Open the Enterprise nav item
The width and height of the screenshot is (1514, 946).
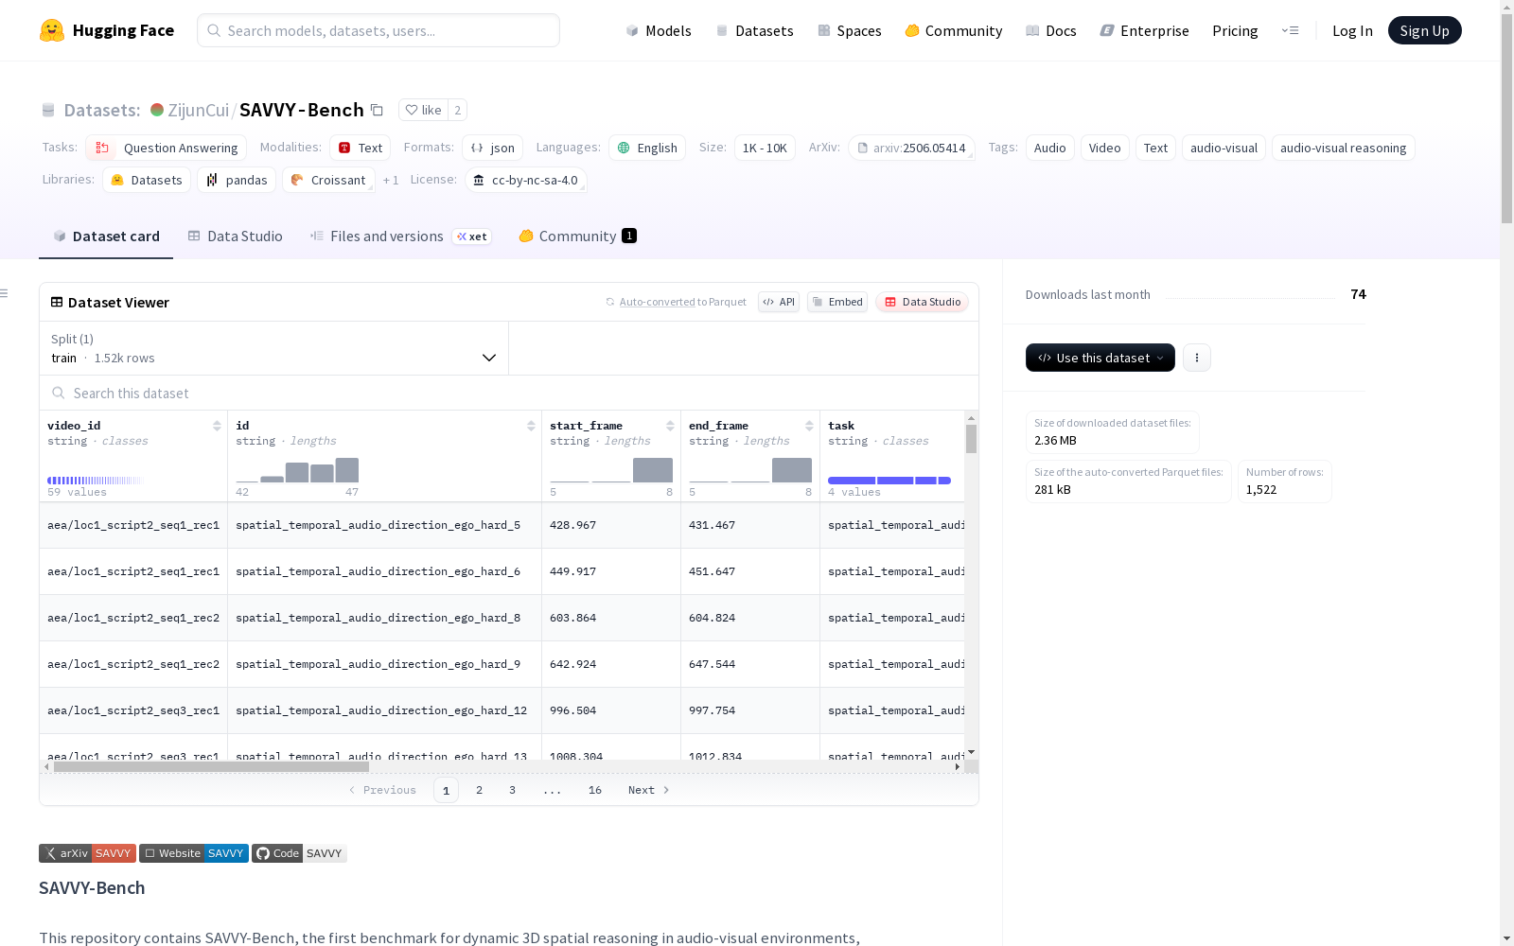tap(1144, 30)
